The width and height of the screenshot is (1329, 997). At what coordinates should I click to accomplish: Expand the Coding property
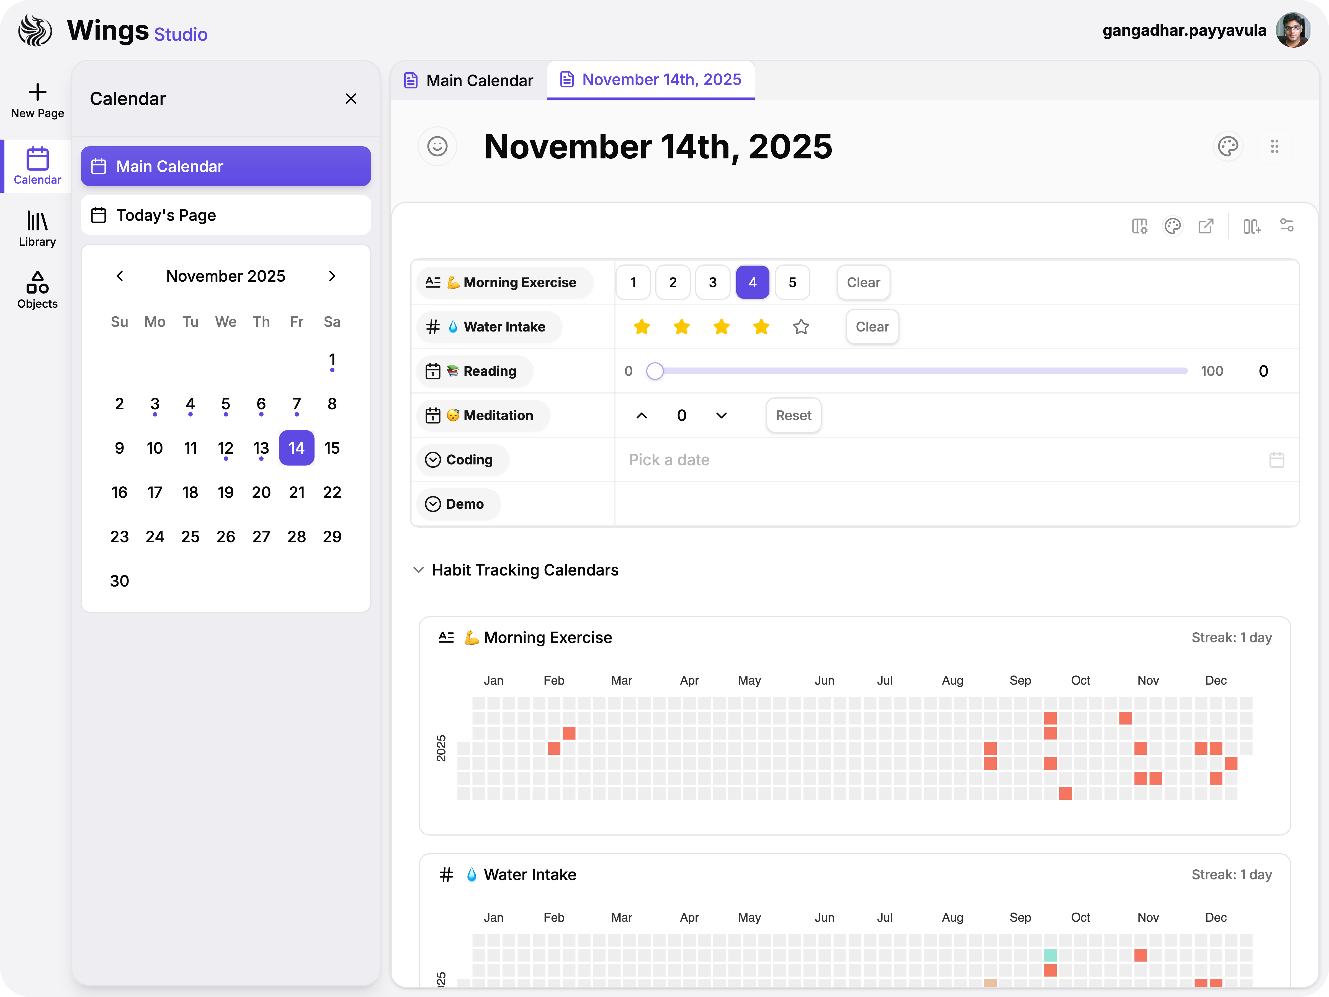tap(434, 459)
